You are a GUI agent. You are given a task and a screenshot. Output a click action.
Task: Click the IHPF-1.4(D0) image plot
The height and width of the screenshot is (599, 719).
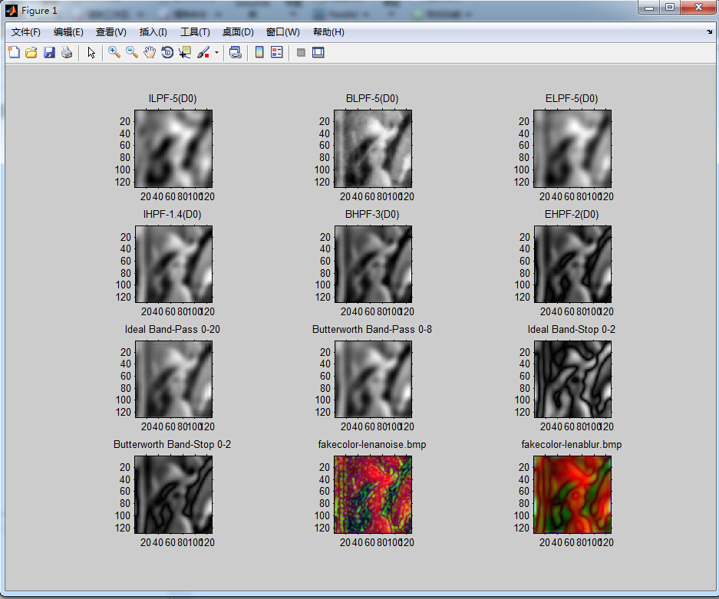pos(173,264)
